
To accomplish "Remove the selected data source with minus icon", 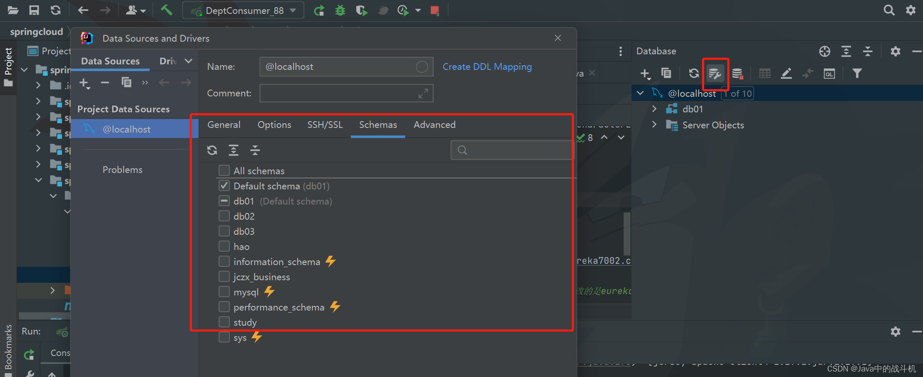I will 105,82.
